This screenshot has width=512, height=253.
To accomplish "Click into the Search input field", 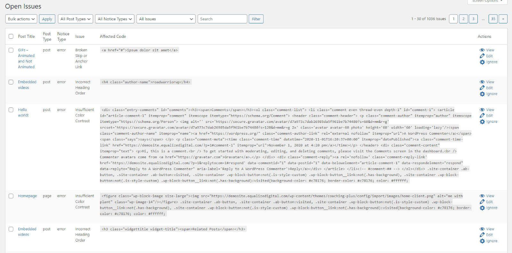I will point(222,19).
